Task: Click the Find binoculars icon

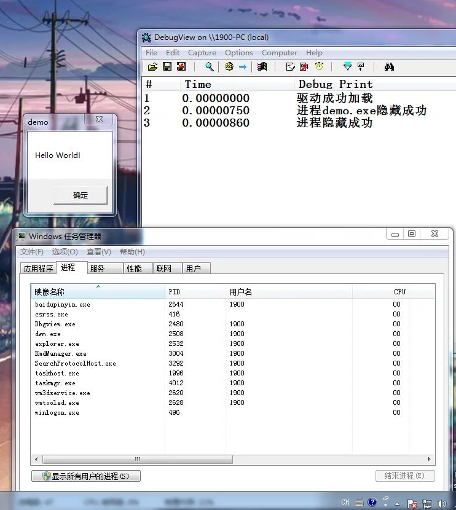Action: click(389, 67)
